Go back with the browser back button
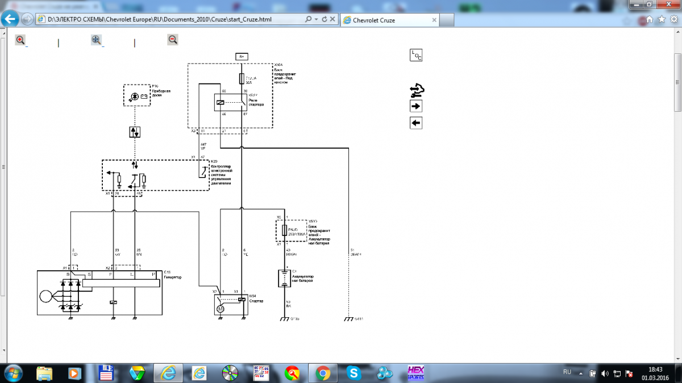The width and height of the screenshot is (682, 383). tap(10, 19)
